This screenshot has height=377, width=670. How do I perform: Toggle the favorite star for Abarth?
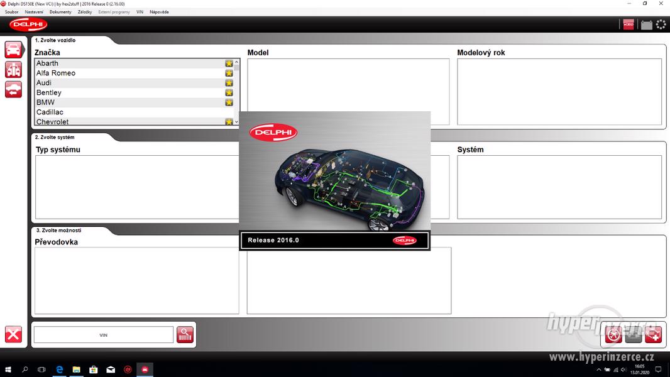pyautogui.click(x=229, y=63)
